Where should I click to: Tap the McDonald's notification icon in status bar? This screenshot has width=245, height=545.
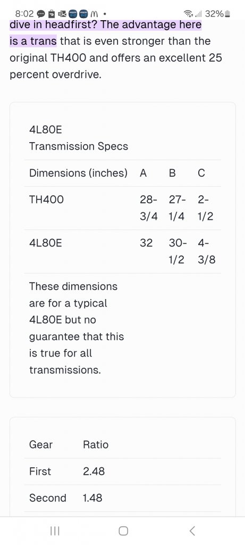click(x=94, y=14)
